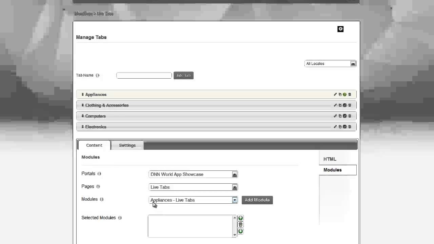Toggle enabled status of Computers tab
Screen dimensions: 434x244
pos(344,116)
